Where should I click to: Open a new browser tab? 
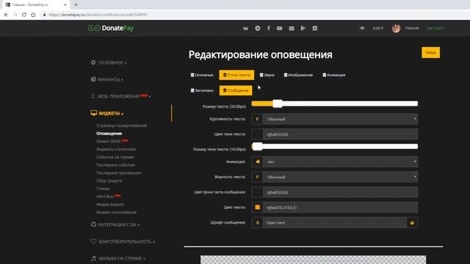coord(76,5)
